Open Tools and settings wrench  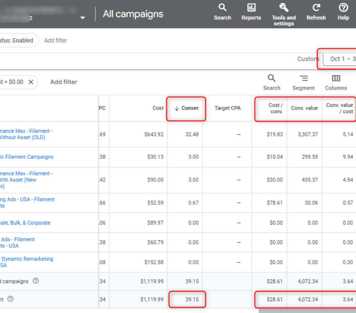[x=284, y=8]
